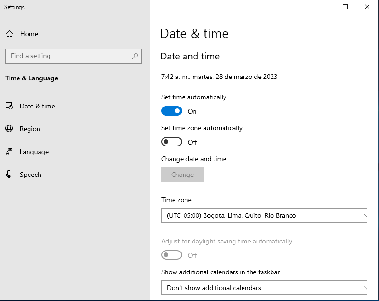Click the Time zone dropdown chevron arrow
Image resolution: width=379 pixels, height=301 pixels.
pos(365,215)
